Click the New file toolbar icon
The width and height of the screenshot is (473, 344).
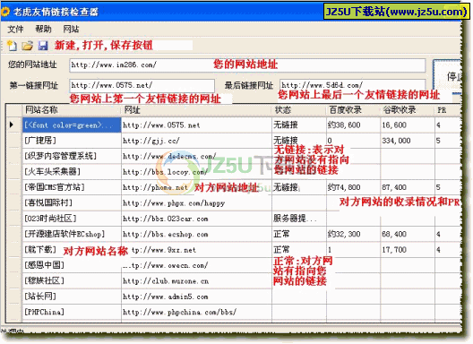pyautogui.click(x=12, y=46)
